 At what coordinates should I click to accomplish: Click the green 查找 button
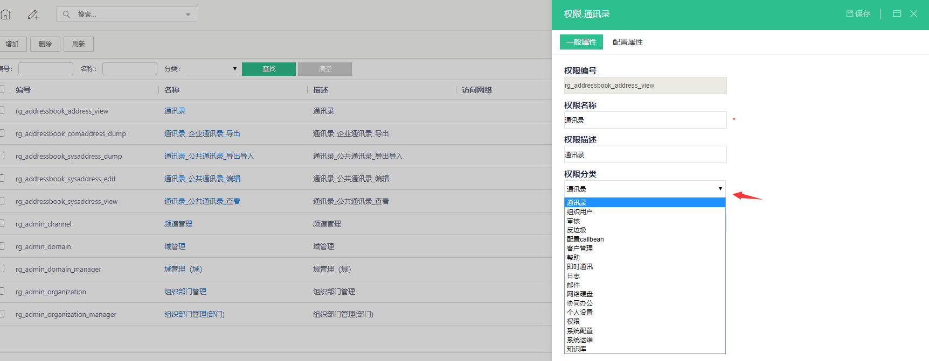tap(269, 69)
